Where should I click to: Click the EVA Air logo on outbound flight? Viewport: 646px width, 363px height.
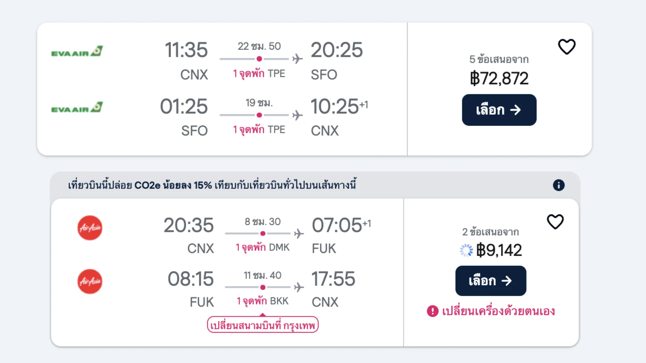[77, 51]
